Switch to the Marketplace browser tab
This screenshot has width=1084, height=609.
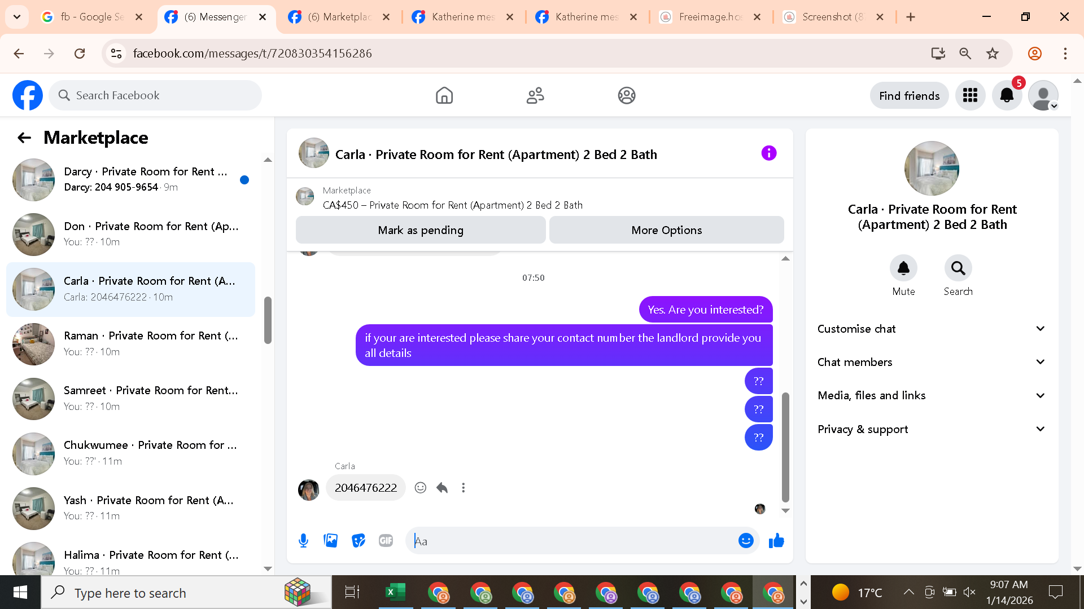[x=339, y=17]
